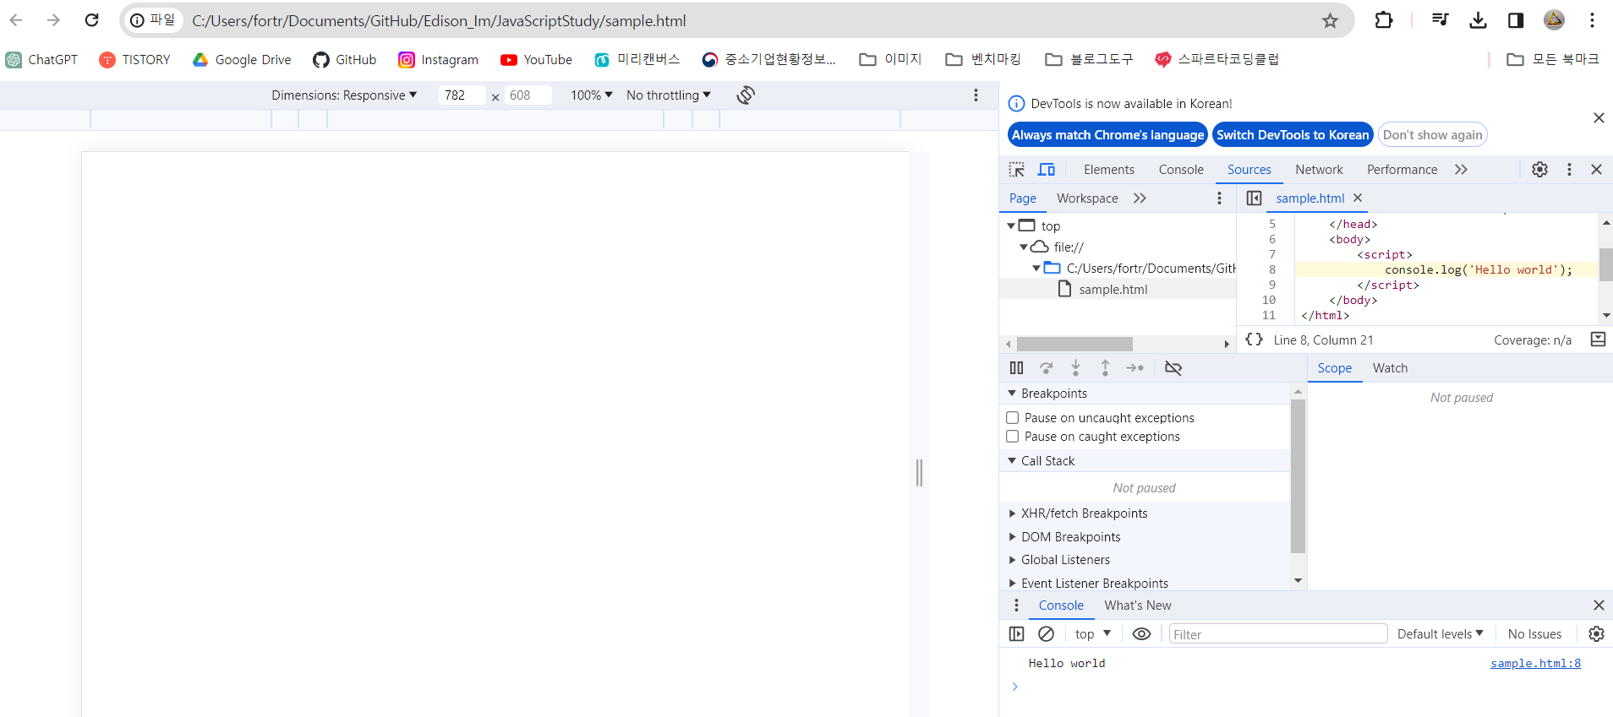Viewport: 1613px width, 717px height.
Task: Activate the inspect element picker icon
Action: [x=1017, y=170]
